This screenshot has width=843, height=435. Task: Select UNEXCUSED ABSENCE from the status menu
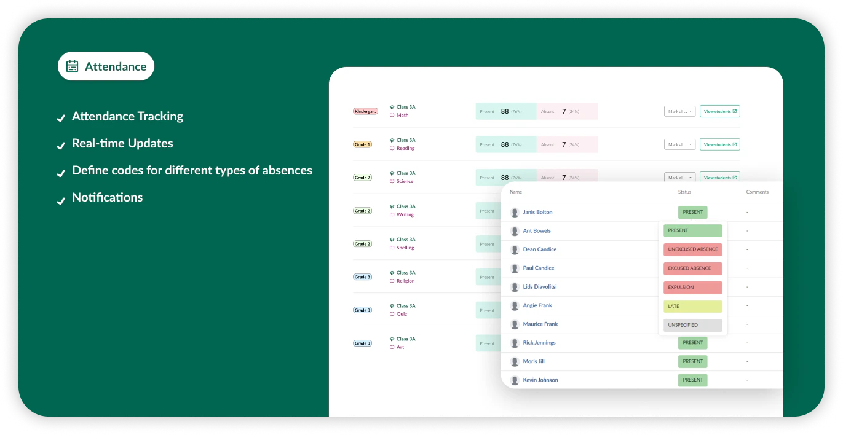692,249
